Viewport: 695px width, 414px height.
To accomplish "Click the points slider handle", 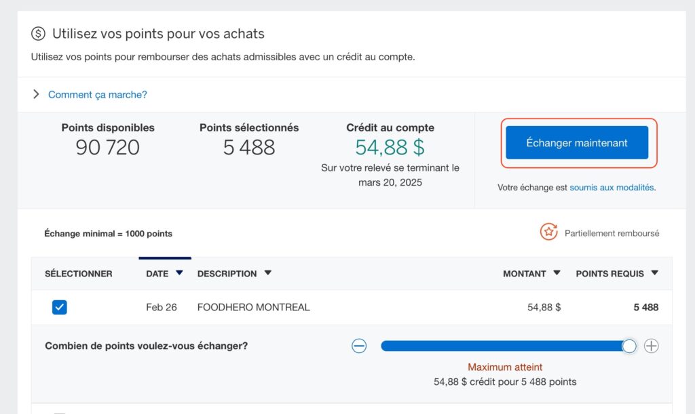I will point(629,346).
